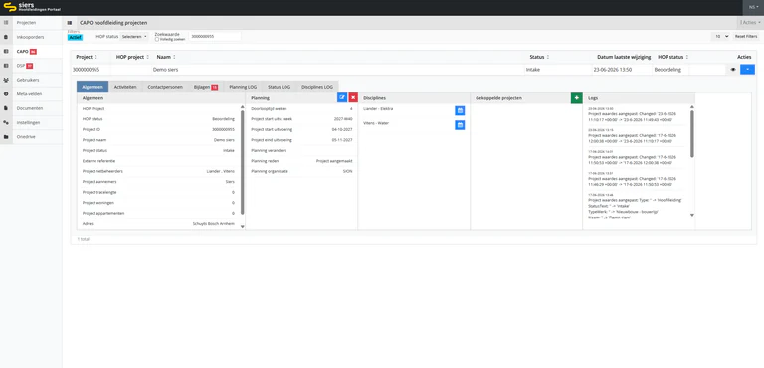Toggle the sidebar menu icon beside the page title
764x368 pixels.
coord(70,23)
